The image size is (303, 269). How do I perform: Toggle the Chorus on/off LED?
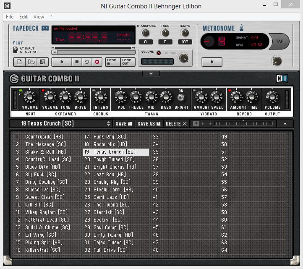94,90
